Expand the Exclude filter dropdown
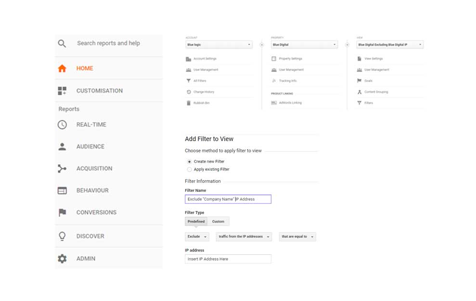This screenshot has width=476, height=301. click(197, 237)
